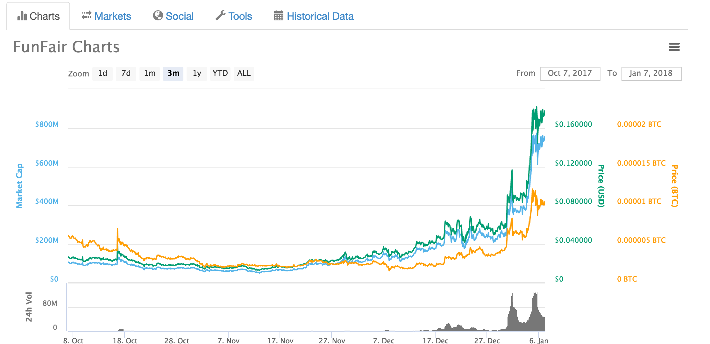Click the 27. Nov date axis label
The width and height of the screenshot is (710, 344).
(x=332, y=340)
